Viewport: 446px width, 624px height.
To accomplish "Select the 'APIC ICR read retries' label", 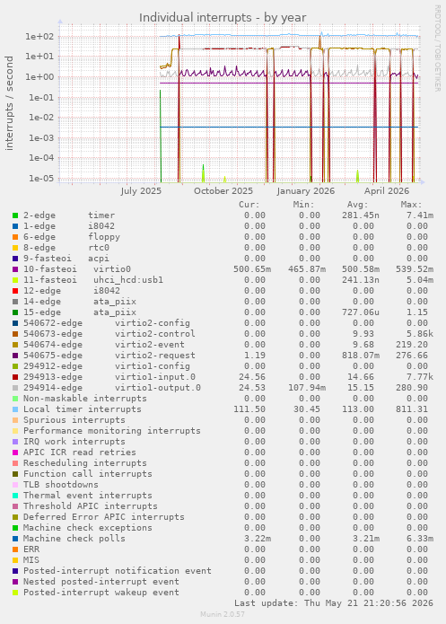I will click(x=80, y=453).
